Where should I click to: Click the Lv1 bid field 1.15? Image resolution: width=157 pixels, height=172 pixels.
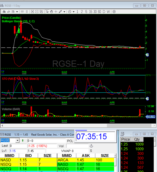click(18, 151)
